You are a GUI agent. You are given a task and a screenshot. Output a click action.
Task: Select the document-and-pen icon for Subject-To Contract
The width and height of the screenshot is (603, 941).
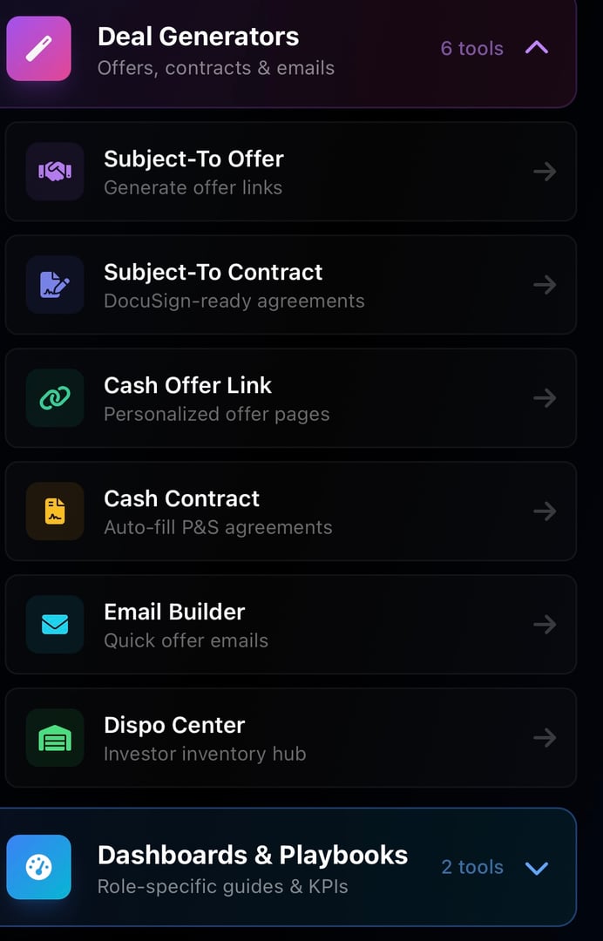coord(55,285)
